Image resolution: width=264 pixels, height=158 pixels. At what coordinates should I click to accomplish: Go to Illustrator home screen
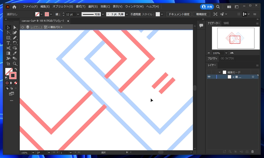click(x=14, y=7)
